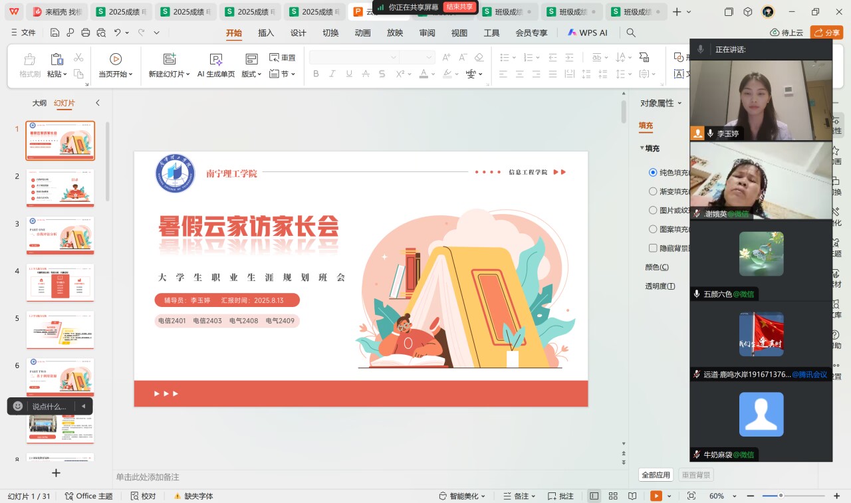Open the 智能美化 dropdown in status bar
Image resolution: width=851 pixels, height=503 pixels.
(462, 496)
